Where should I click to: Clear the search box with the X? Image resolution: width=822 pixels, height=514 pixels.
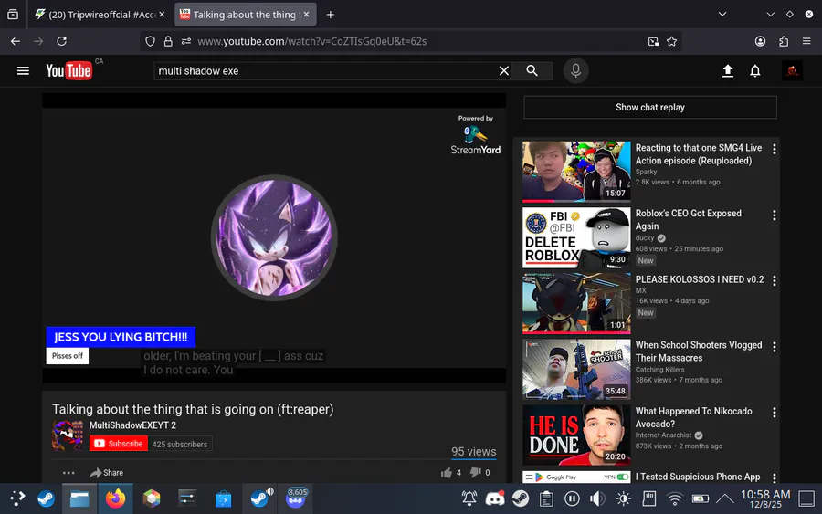coord(504,70)
